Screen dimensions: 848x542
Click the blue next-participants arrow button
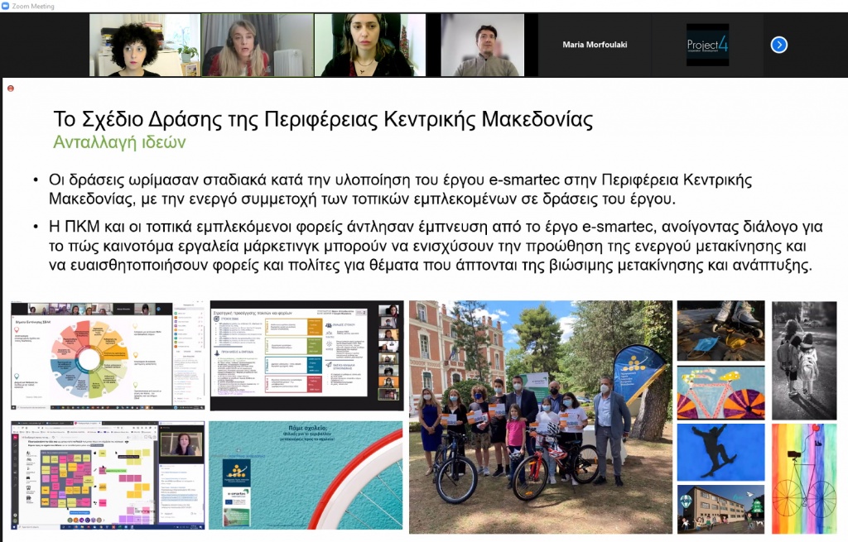778,45
